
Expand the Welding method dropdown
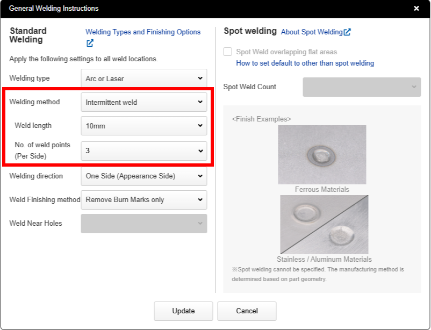coord(143,102)
